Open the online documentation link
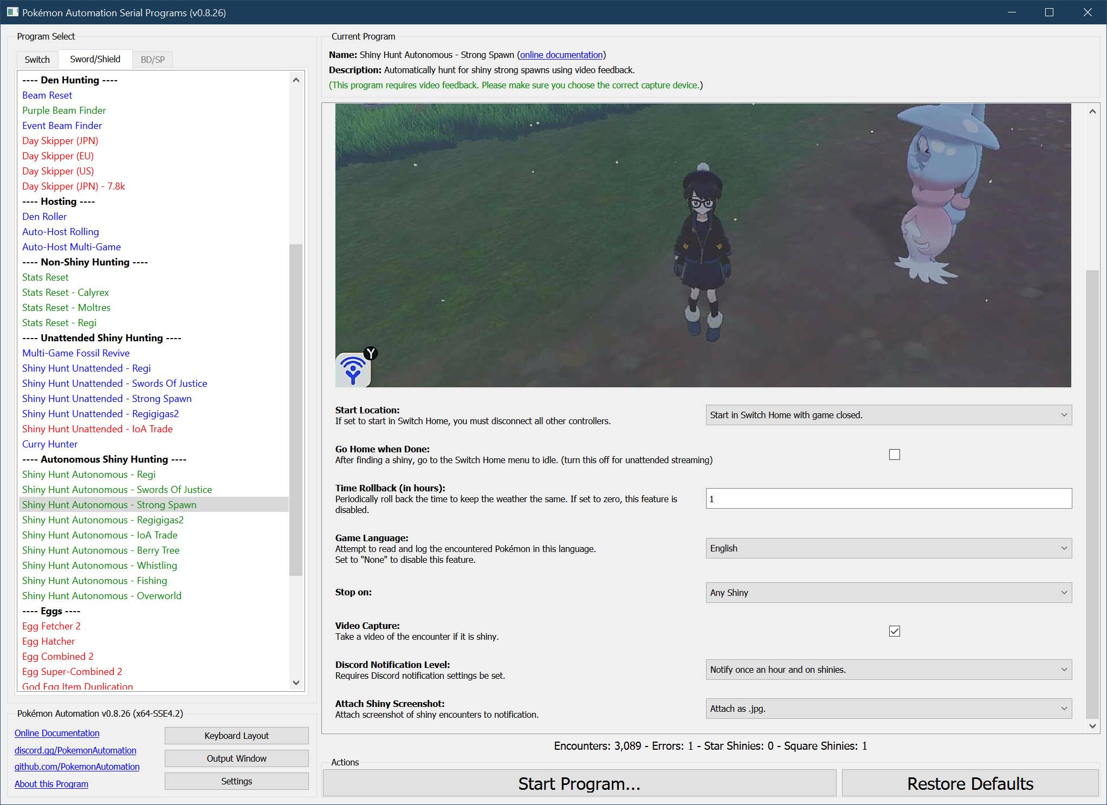This screenshot has height=805, width=1107. tap(561, 55)
